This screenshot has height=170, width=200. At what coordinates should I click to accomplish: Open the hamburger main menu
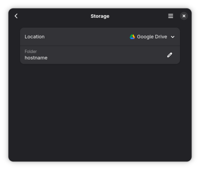click(x=170, y=16)
